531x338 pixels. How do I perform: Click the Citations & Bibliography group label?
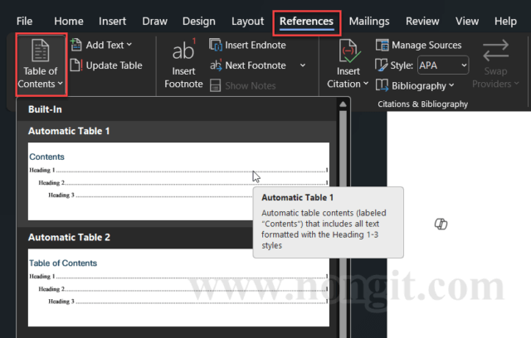click(x=422, y=104)
